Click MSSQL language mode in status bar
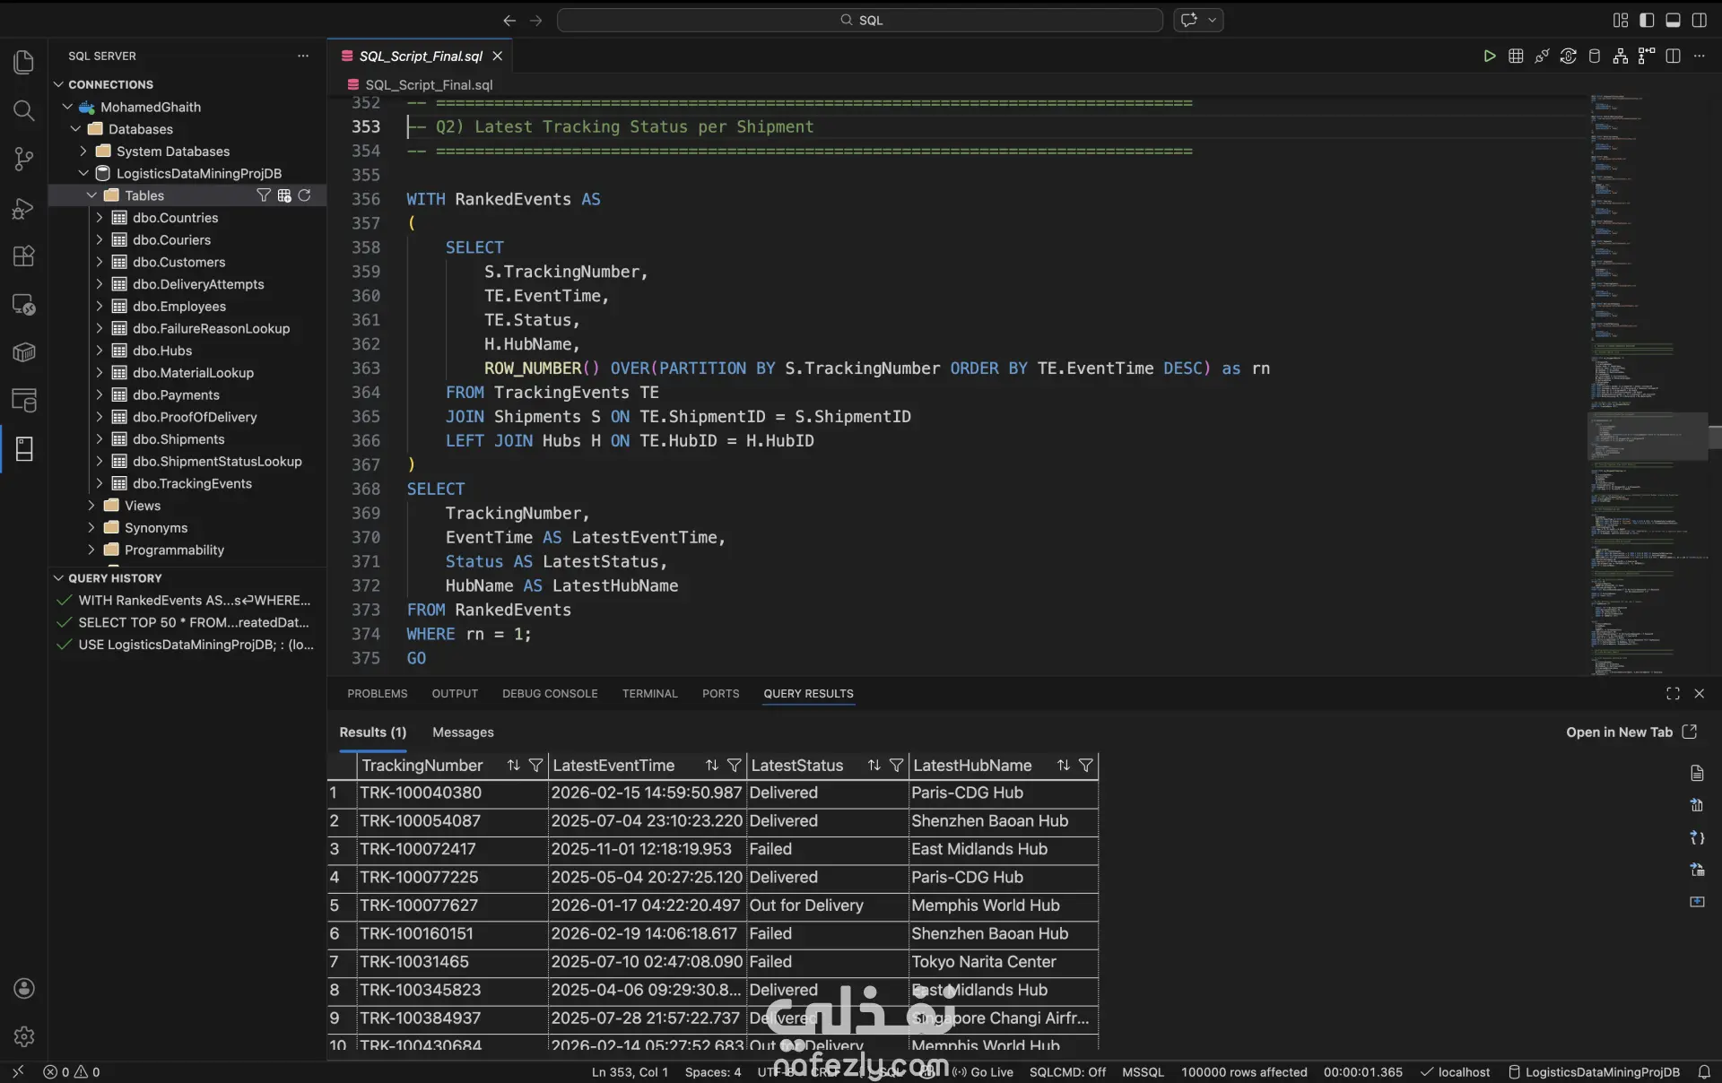Screen dimensions: 1722x1083 click(1143, 1071)
